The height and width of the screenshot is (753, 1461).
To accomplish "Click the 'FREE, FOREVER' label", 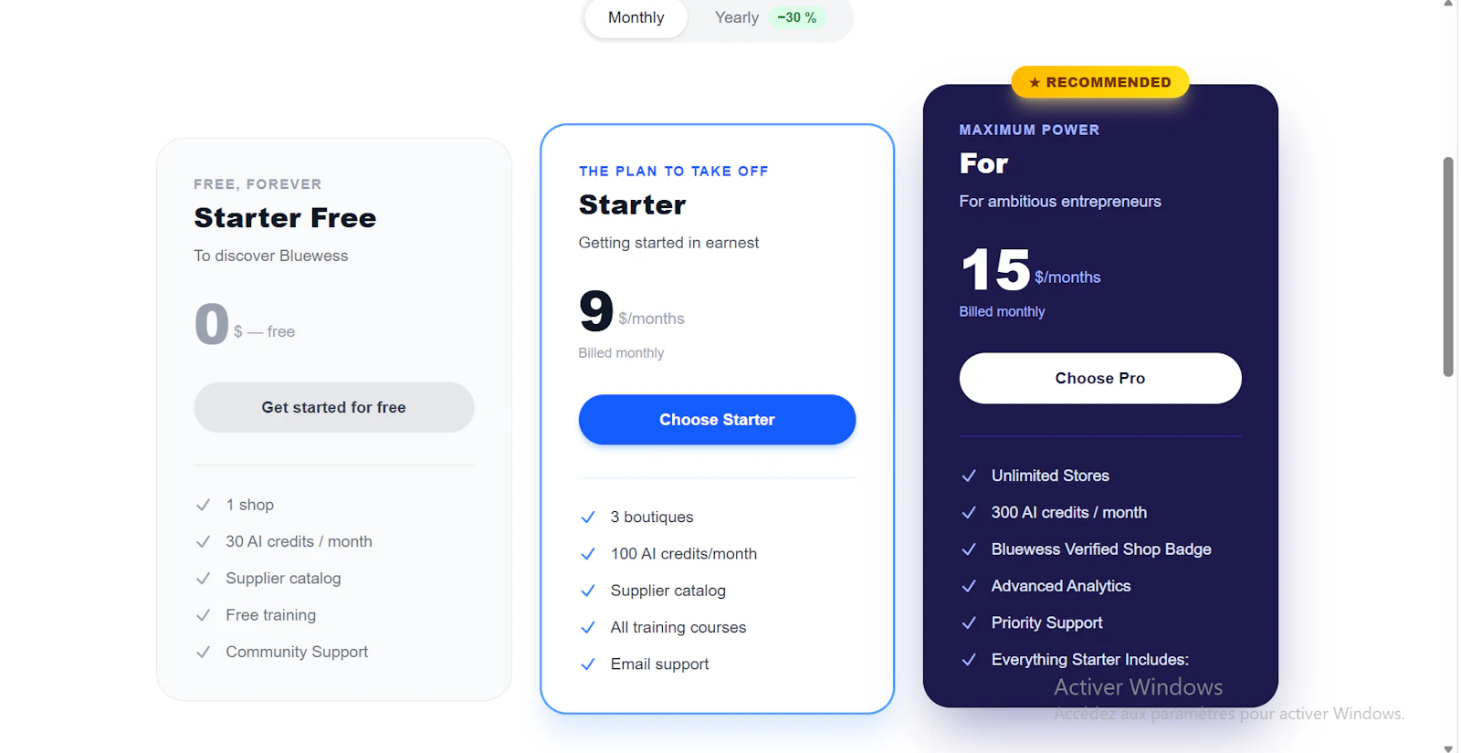I will click(258, 184).
